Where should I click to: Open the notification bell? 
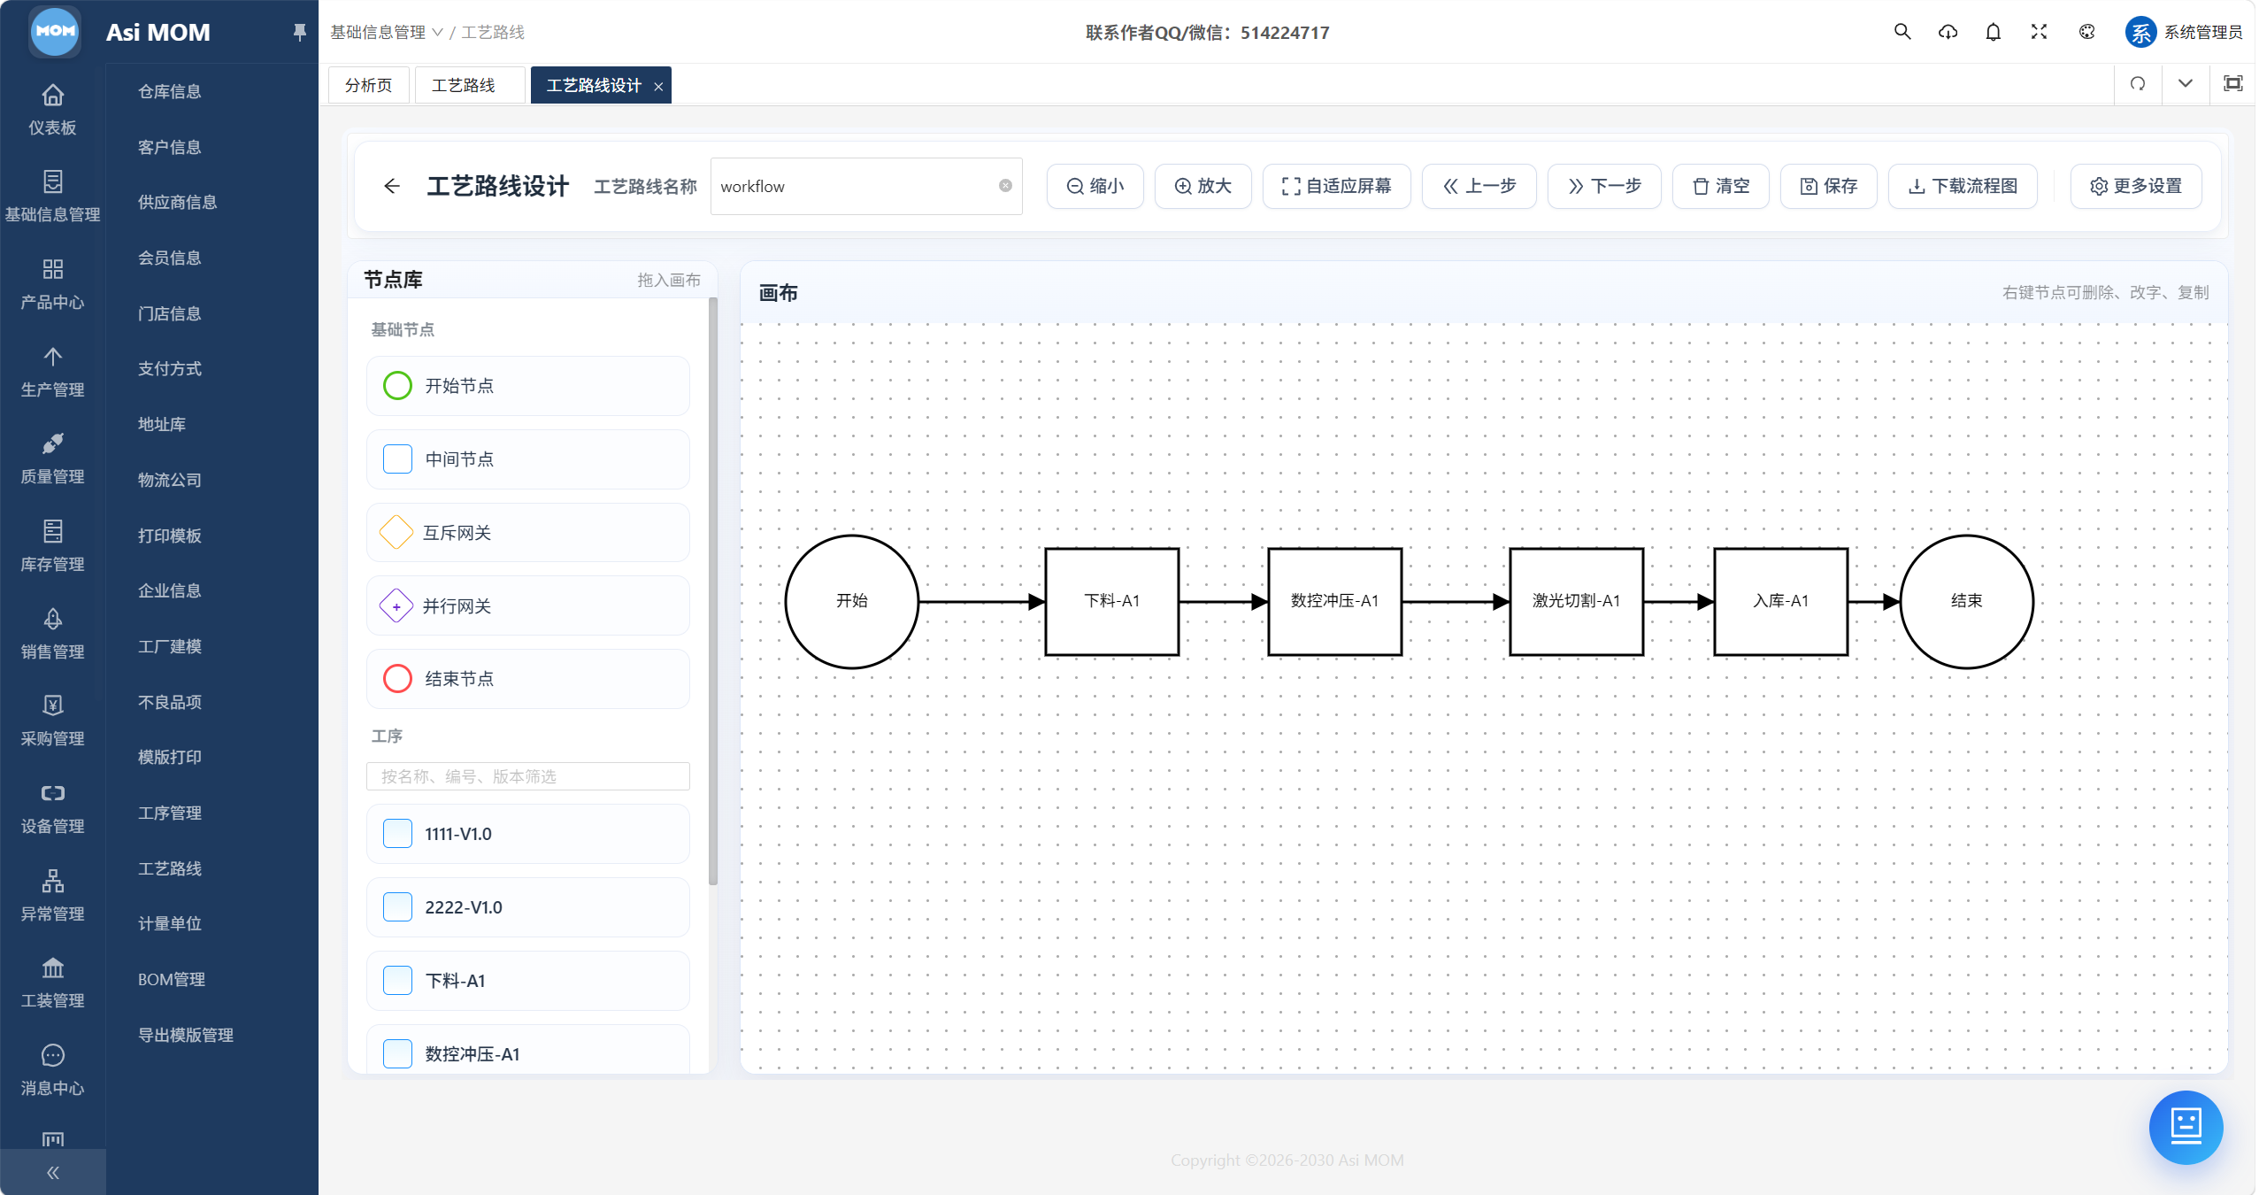point(1993,32)
